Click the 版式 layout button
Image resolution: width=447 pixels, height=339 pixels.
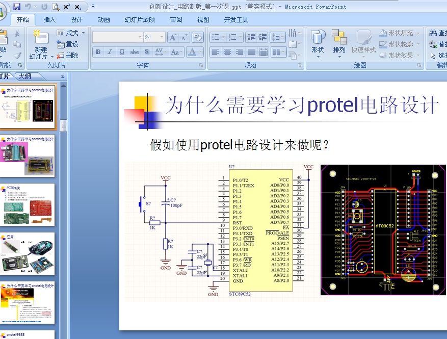(x=71, y=33)
